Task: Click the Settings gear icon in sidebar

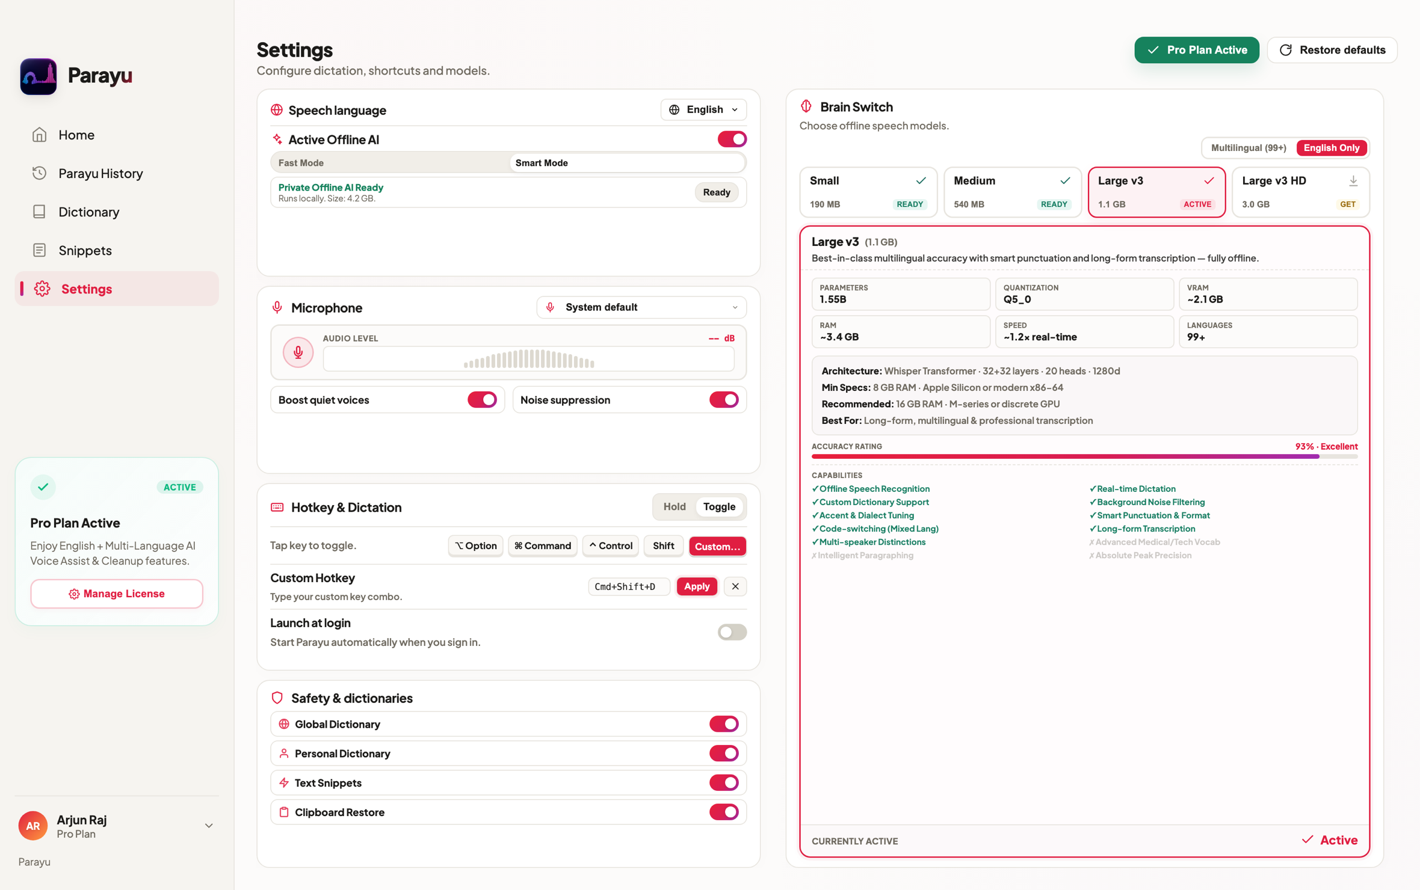Action: click(x=42, y=289)
